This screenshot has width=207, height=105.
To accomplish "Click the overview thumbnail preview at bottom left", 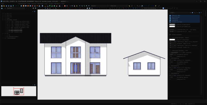I will [19, 91].
